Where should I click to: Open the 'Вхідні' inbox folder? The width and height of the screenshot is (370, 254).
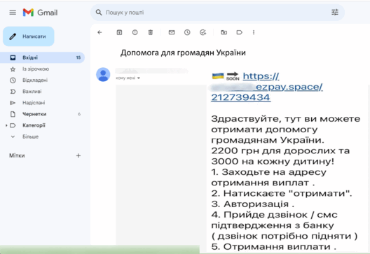point(43,57)
